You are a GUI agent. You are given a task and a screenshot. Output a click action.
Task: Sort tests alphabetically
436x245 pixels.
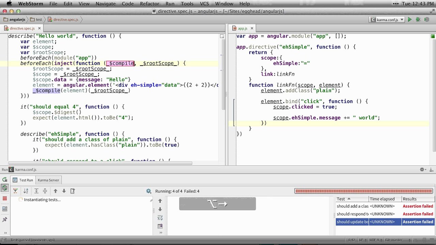coord(26,191)
